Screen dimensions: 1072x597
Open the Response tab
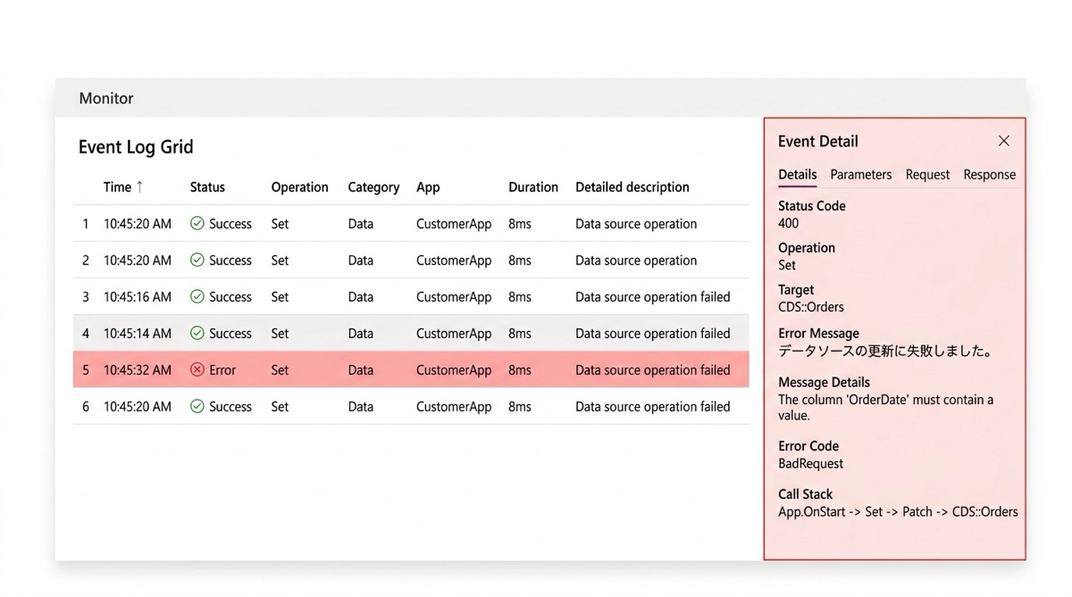[989, 175]
